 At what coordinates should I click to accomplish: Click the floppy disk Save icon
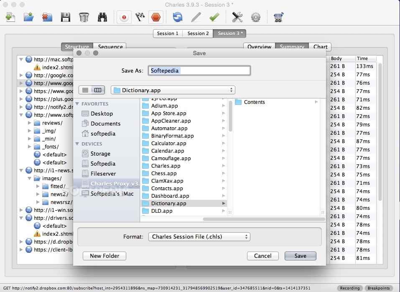65,17
